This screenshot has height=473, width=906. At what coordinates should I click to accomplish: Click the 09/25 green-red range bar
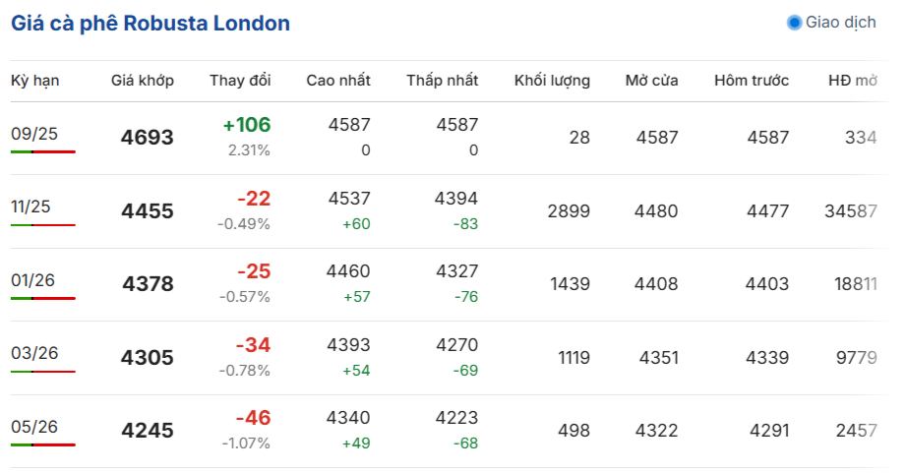pos(42,151)
